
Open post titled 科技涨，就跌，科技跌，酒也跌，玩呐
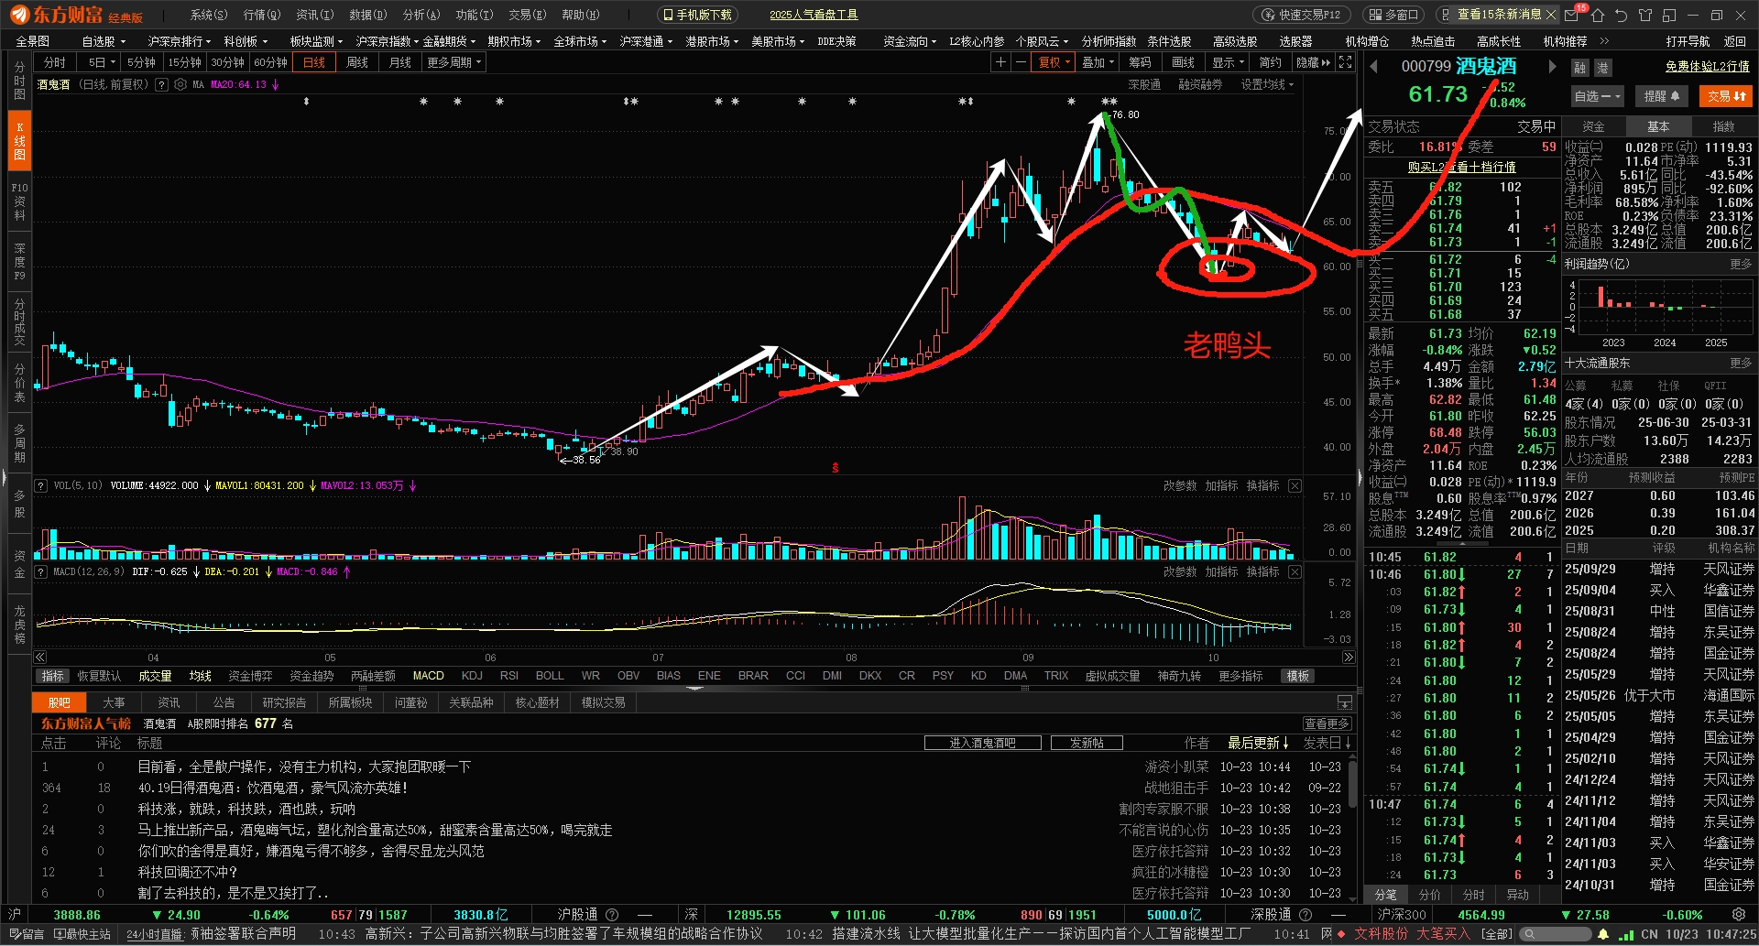point(246,809)
